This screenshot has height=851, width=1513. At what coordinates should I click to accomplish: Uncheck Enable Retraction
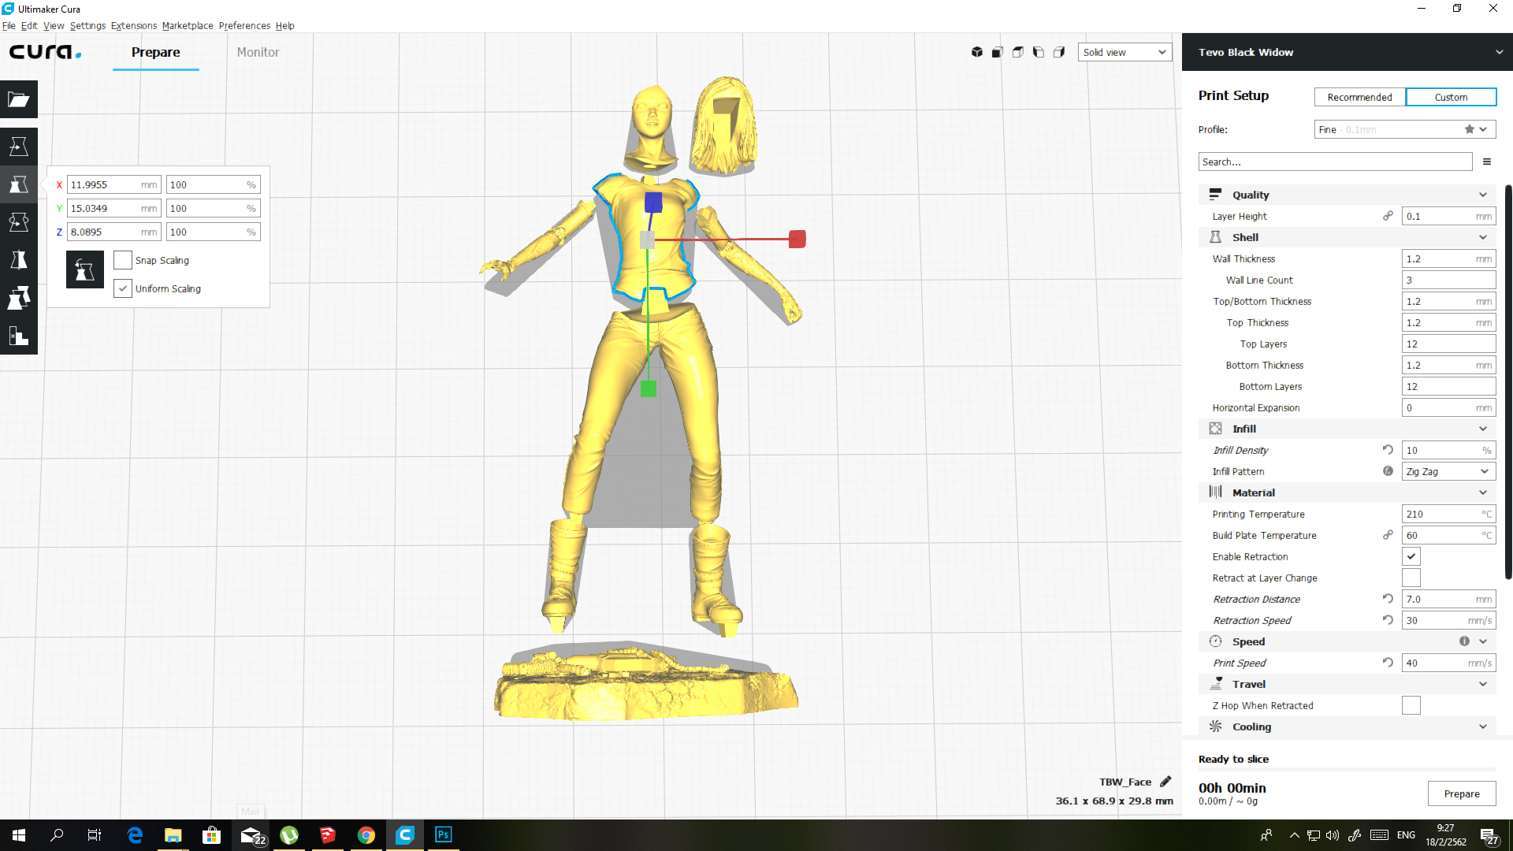click(1411, 556)
